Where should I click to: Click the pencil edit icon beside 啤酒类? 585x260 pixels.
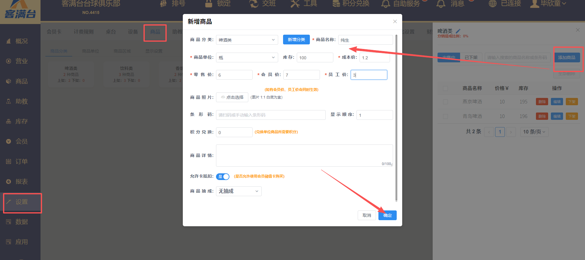[x=458, y=31]
